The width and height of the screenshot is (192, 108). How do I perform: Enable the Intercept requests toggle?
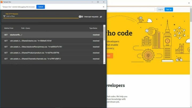(x=81, y=17)
